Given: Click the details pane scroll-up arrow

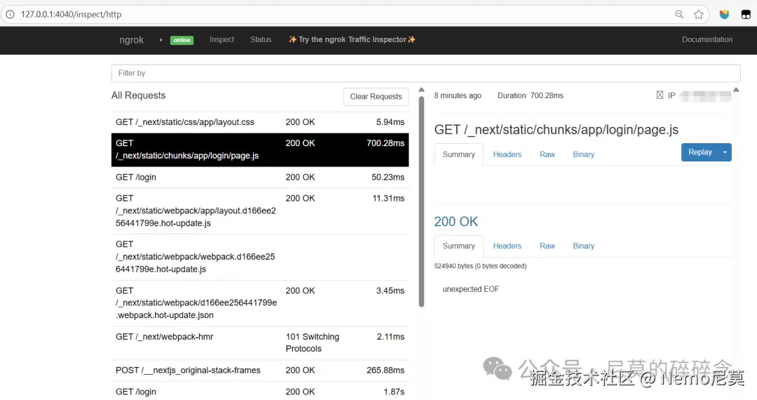Looking at the screenshot, I should tap(736, 90).
